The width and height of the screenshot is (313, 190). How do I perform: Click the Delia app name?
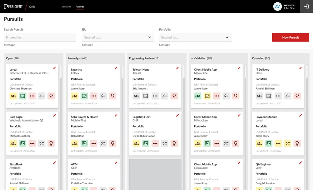(x=32, y=7)
